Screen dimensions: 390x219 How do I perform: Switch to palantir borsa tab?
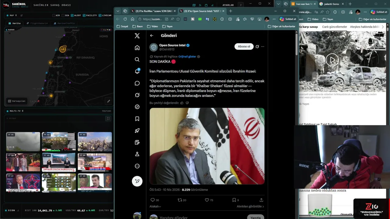click(x=331, y=4)
